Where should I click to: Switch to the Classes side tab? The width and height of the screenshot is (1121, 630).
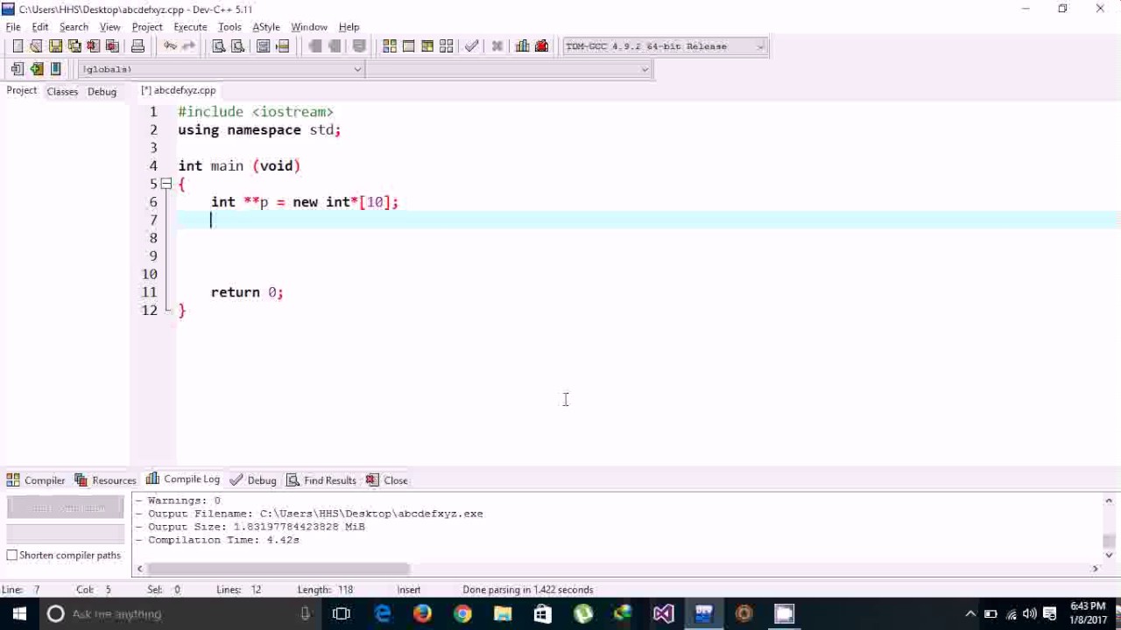click(62, 91)
